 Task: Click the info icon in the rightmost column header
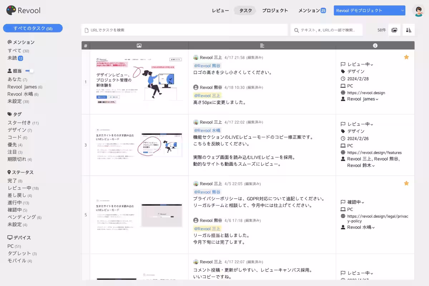375,45
